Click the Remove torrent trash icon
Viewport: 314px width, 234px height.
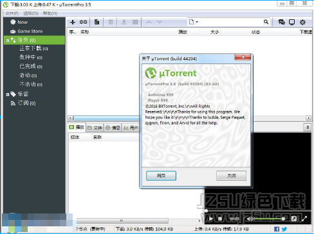tap(111, 22)
